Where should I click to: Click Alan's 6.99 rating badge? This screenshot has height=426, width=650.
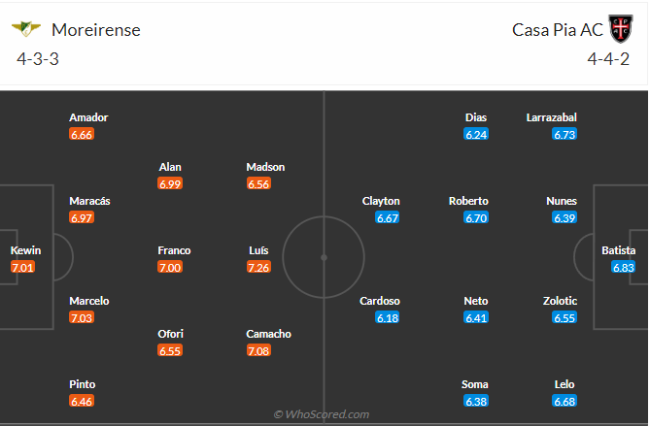pos(170,183)
